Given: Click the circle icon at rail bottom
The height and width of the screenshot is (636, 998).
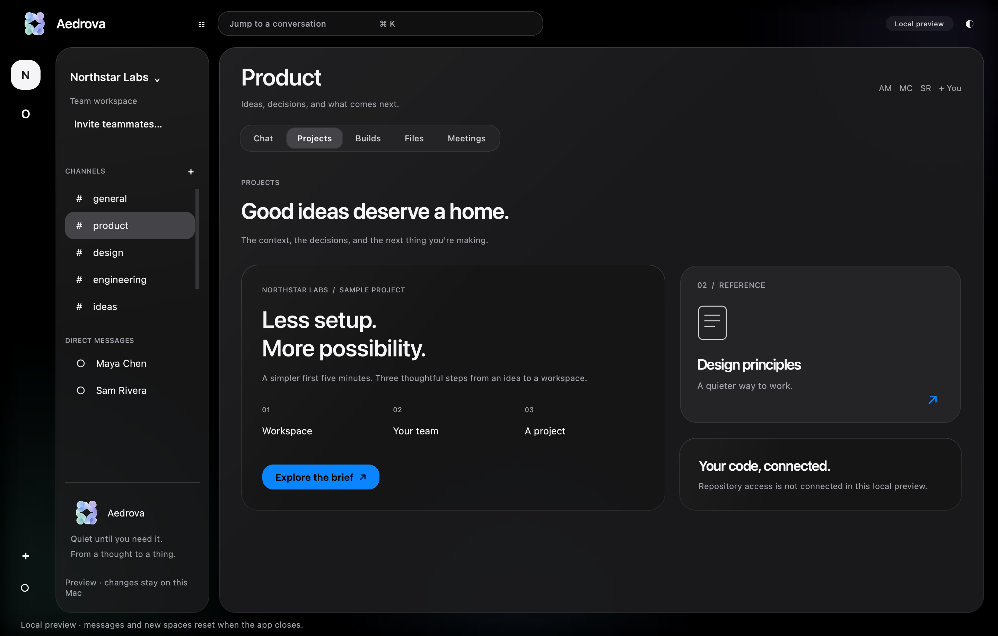Looking at the screenshot, I should (25, 588).
